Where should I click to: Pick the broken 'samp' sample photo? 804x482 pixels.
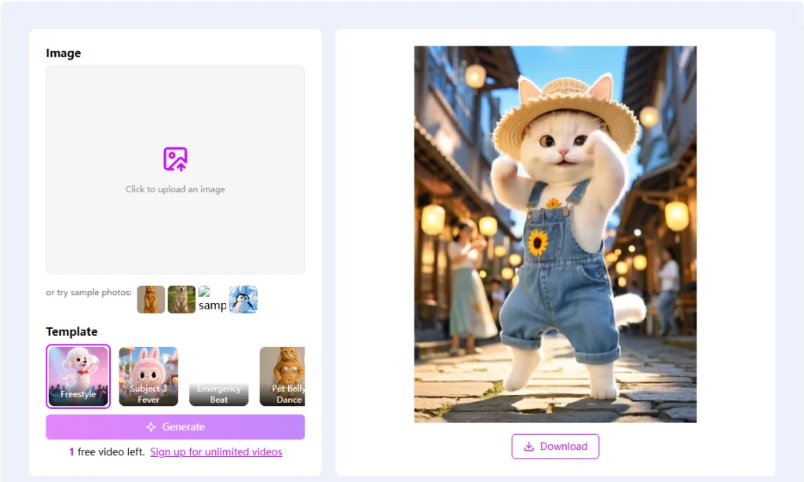tap(212, 299)
